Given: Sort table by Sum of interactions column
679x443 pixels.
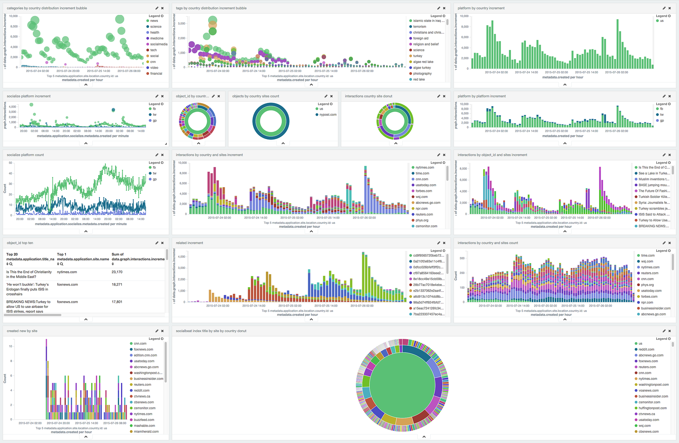Looking at the screenshot, I should click(x=113, y=264).
